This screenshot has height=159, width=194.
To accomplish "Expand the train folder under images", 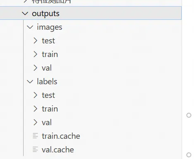I will tap(36, 54).
